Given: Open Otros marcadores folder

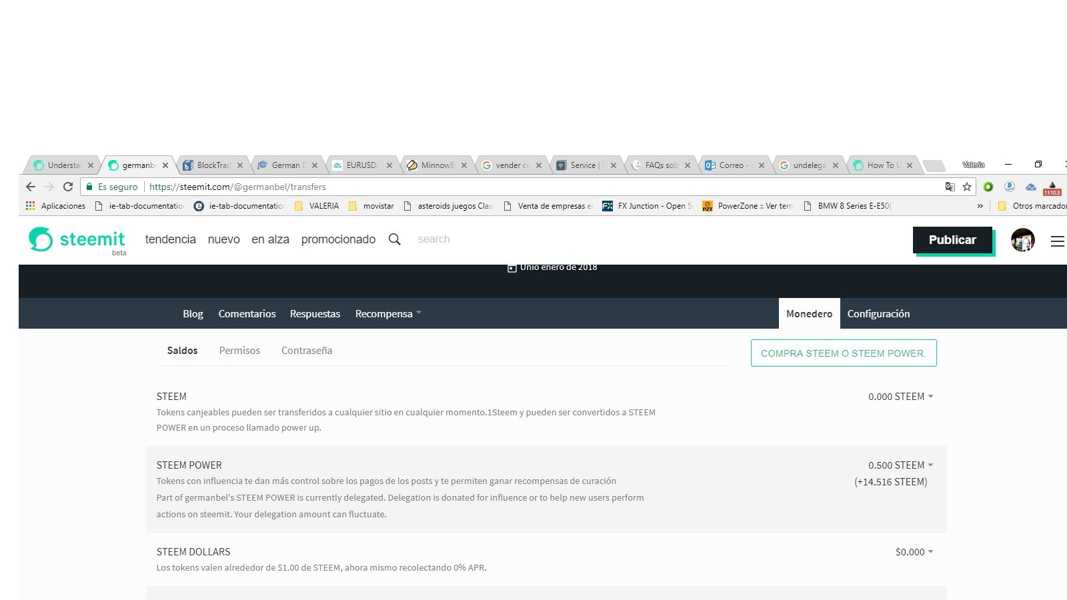Looking at the screenshot, I should point(1032,206).
